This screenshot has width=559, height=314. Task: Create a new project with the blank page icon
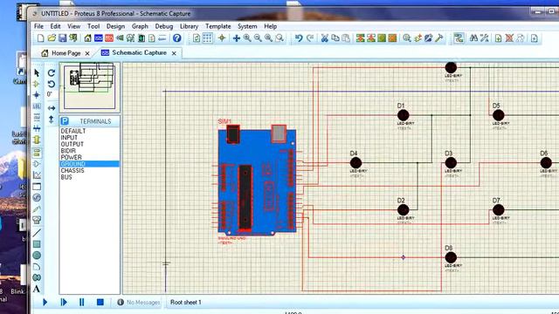click(x=41, y=38)
